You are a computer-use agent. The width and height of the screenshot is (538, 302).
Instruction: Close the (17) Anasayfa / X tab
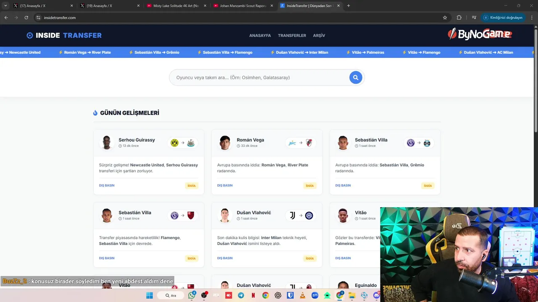pyautogui.click(x=71, y=6)
